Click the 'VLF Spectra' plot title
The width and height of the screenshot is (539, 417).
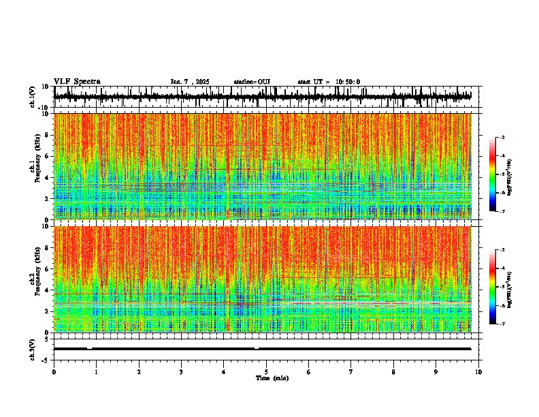pyautogui.click(x=77, y=82)
